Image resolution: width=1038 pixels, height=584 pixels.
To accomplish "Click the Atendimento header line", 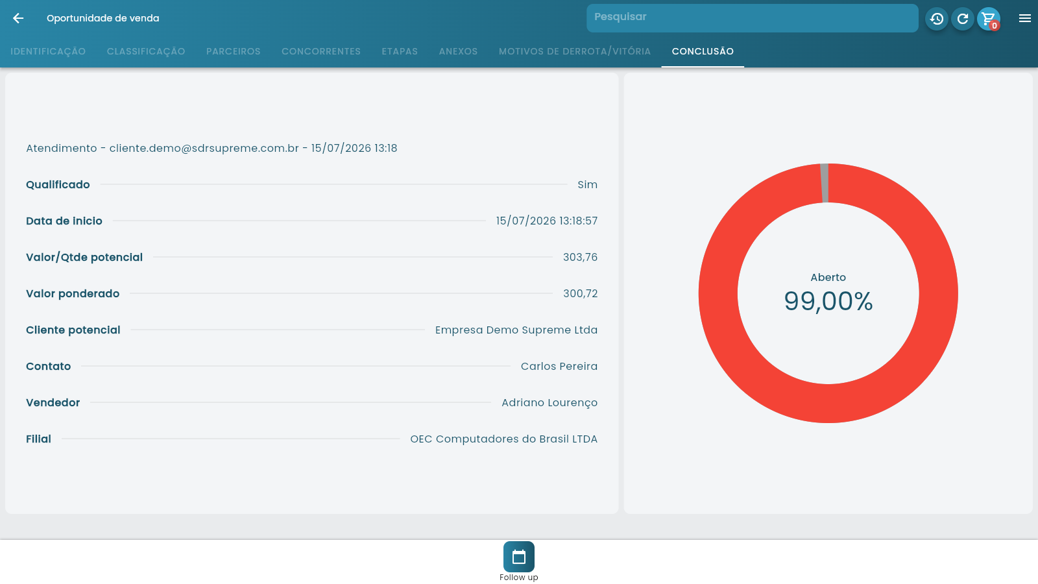I will click(x=211, y=148).
